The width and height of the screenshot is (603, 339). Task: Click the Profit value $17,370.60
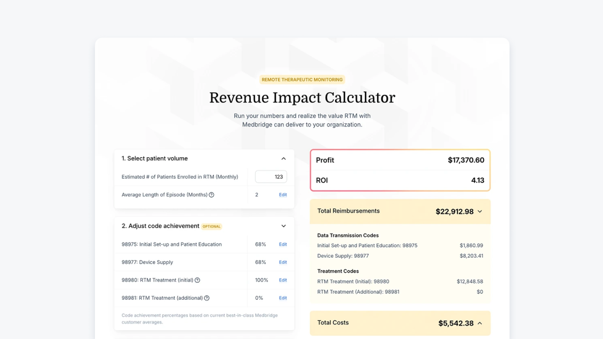click(x=466, y=160)
